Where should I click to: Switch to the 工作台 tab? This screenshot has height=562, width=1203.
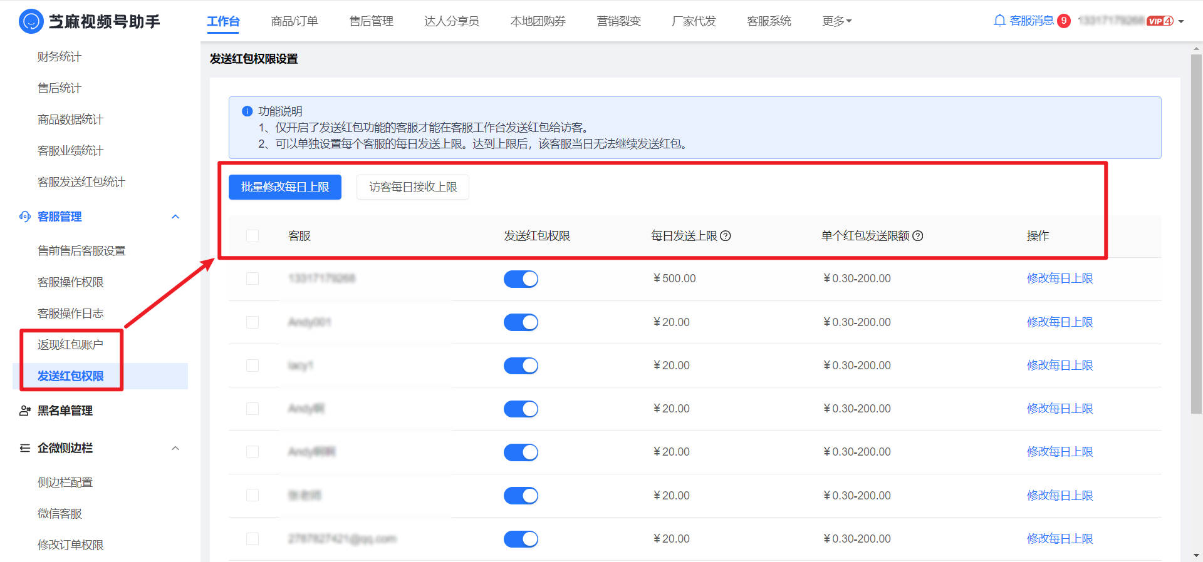pyautogui.click(x=223, y=21)
